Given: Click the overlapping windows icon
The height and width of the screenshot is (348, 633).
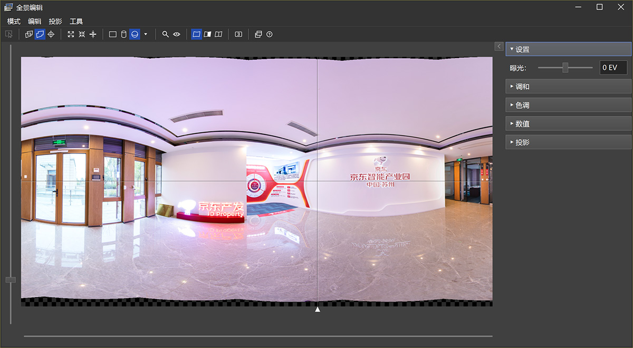Looking at the screenshot, I should pos(258,34).
